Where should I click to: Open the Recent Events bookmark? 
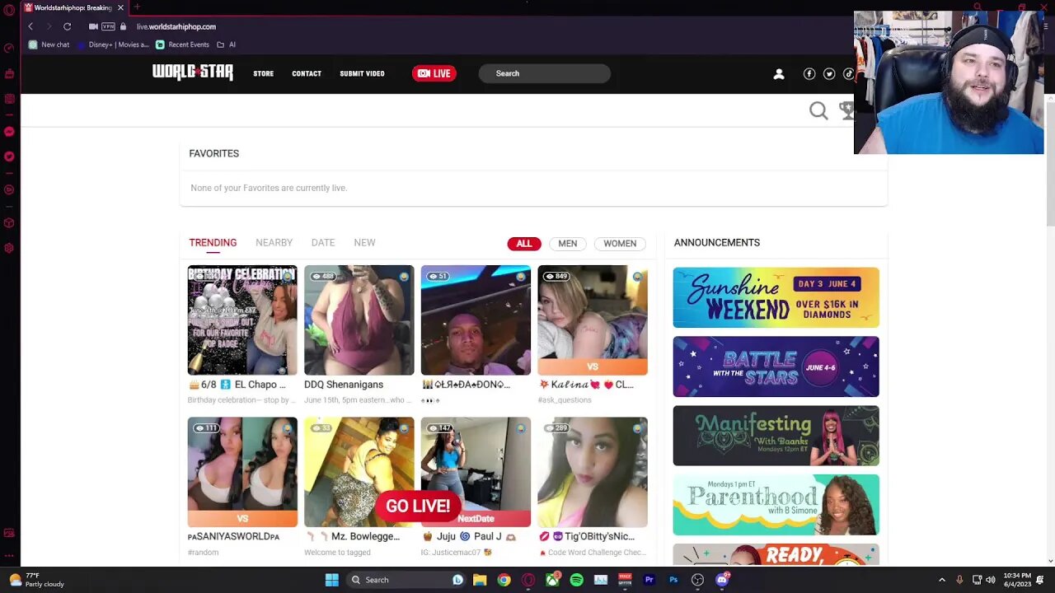pos(182,44)
